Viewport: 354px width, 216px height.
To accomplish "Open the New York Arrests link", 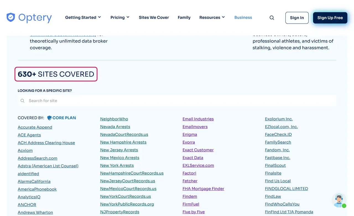I will click(117, 165).
